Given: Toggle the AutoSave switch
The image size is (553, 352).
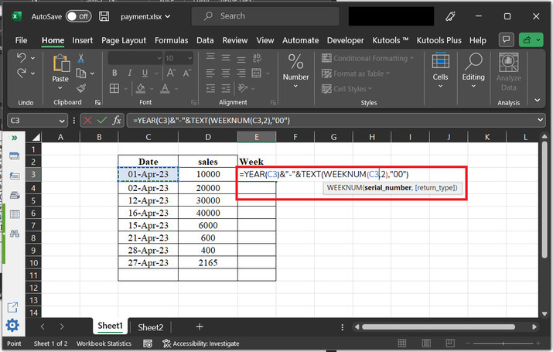Looking at the screenshot, I should [77, 15].
